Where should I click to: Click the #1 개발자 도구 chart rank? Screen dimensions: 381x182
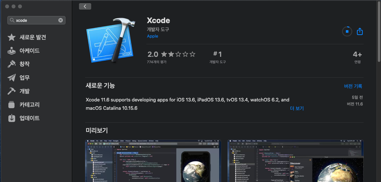tap(218, 57)
